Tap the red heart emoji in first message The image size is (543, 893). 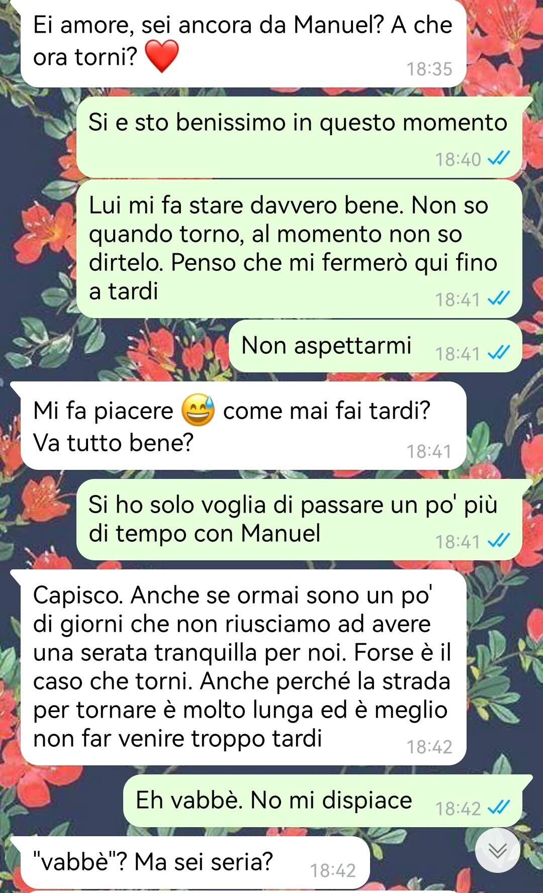coord(162,56)
